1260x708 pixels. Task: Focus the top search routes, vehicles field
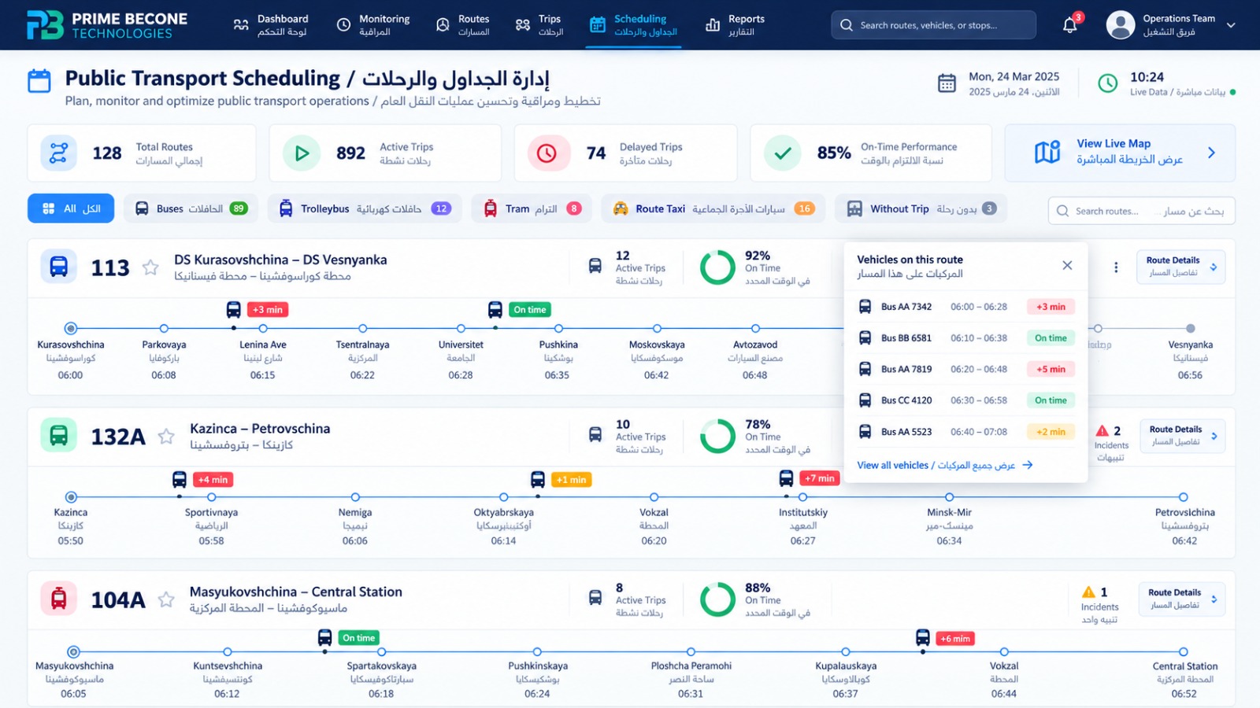tap(933, 25)
